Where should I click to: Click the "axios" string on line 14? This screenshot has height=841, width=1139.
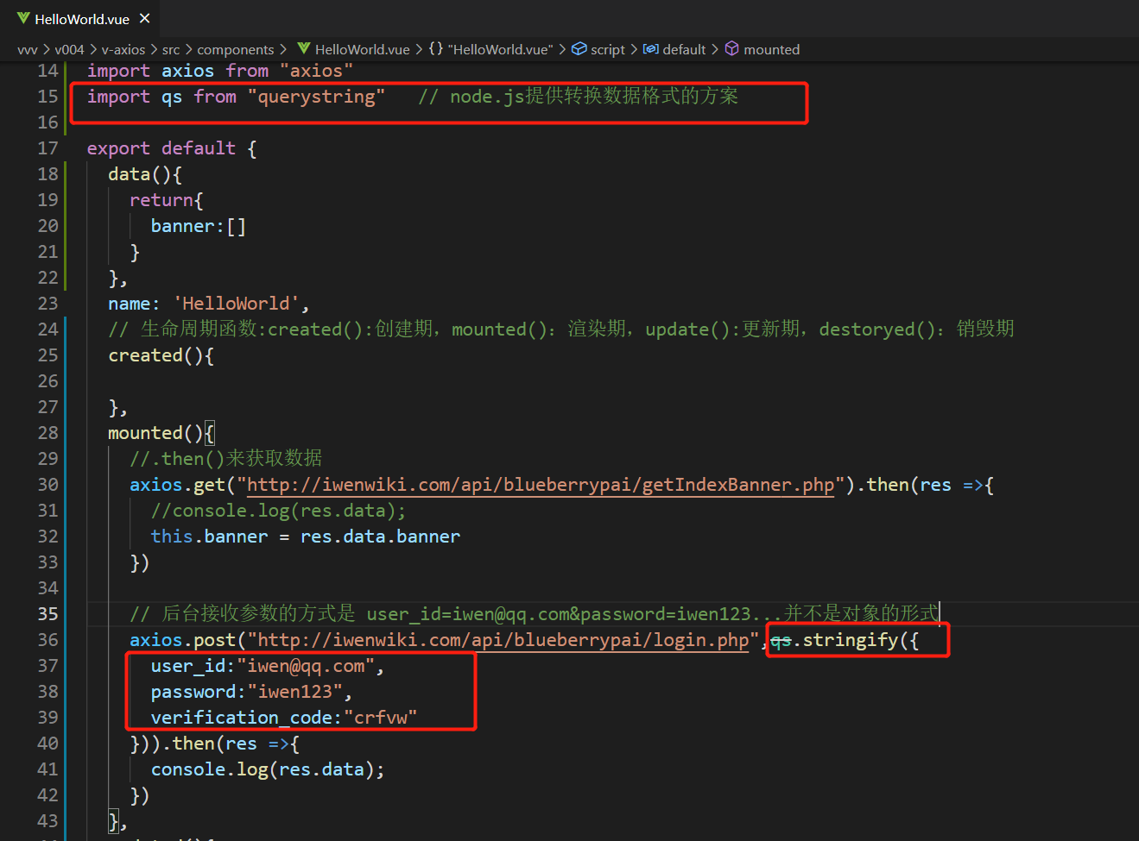[316, 71]
